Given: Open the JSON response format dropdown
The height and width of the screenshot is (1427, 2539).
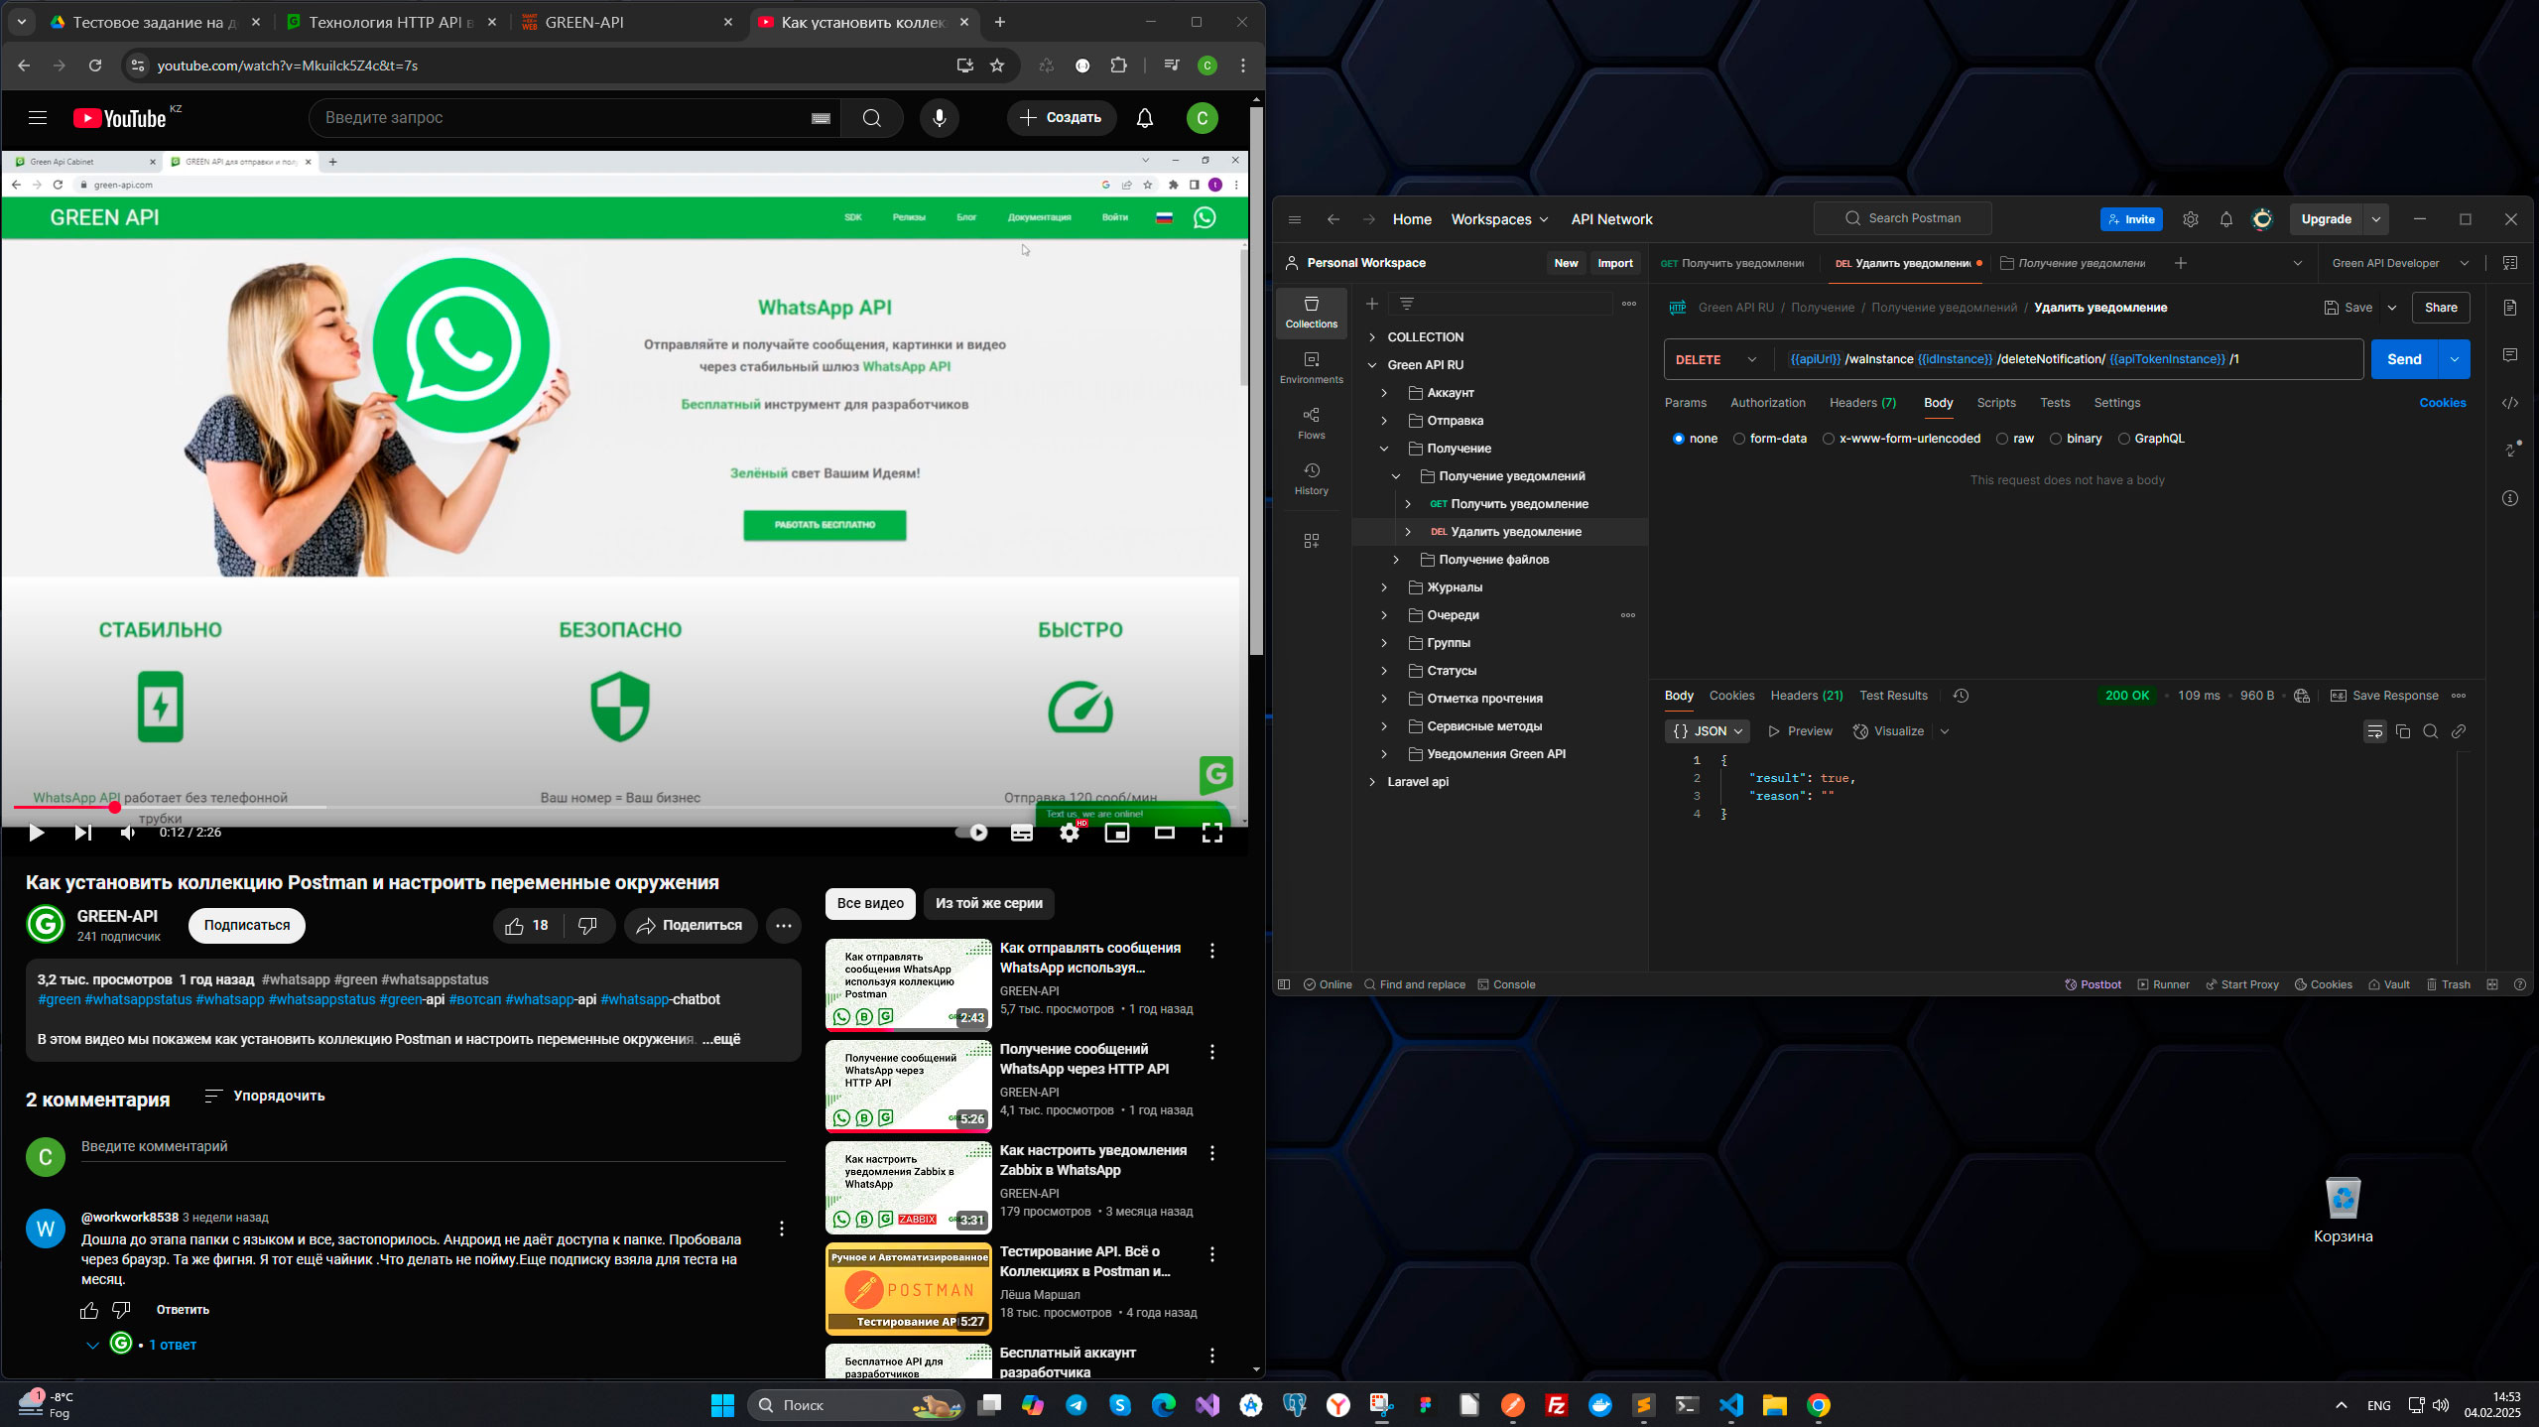Looking at the screenshot, I should 1707,731.
